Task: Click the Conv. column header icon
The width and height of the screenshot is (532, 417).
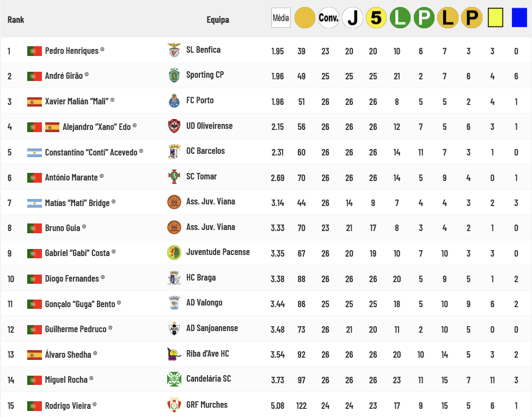Action: [x=328, y=17]
